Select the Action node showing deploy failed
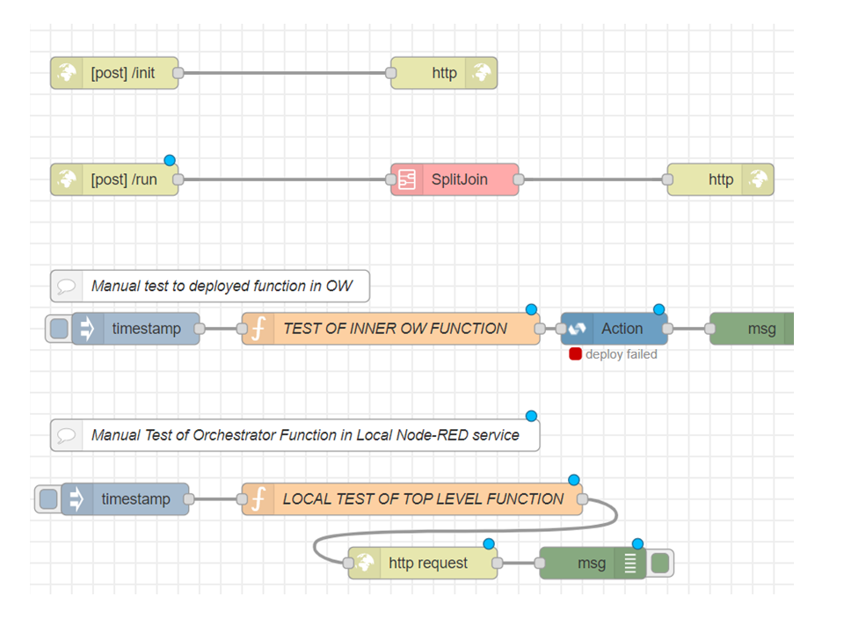 point(615,328)
